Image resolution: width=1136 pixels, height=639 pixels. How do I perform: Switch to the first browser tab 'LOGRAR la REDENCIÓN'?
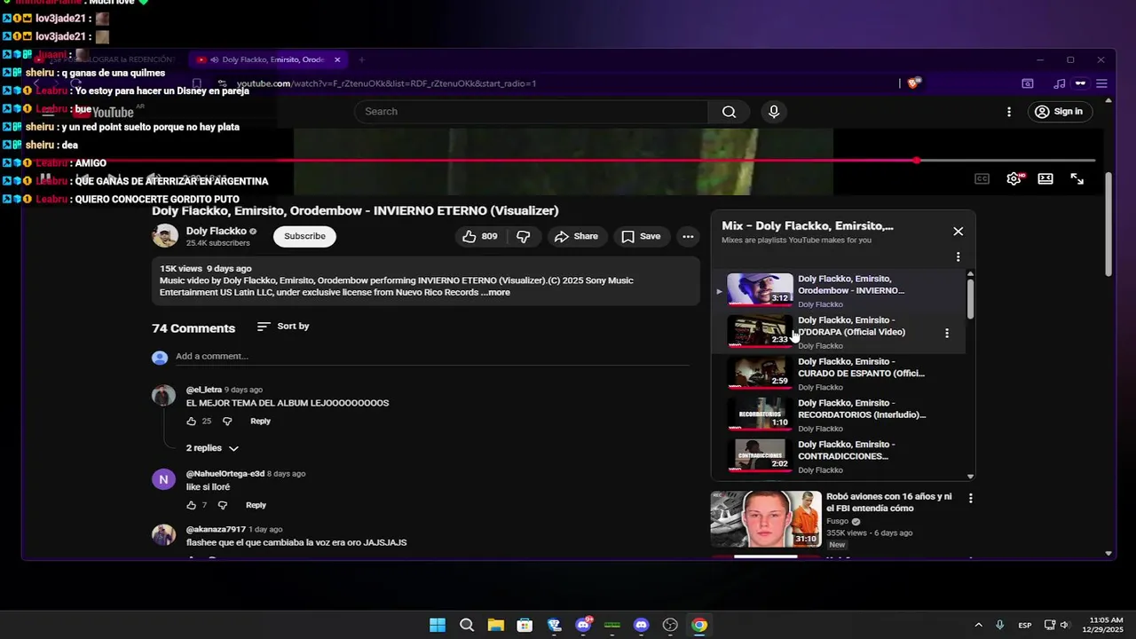(113, 59)
